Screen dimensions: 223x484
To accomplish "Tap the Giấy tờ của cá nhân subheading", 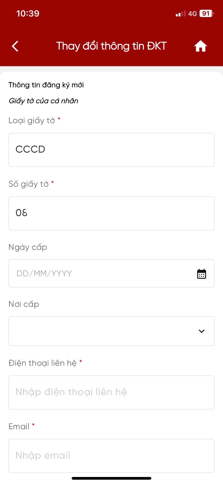I will (43, 101).
